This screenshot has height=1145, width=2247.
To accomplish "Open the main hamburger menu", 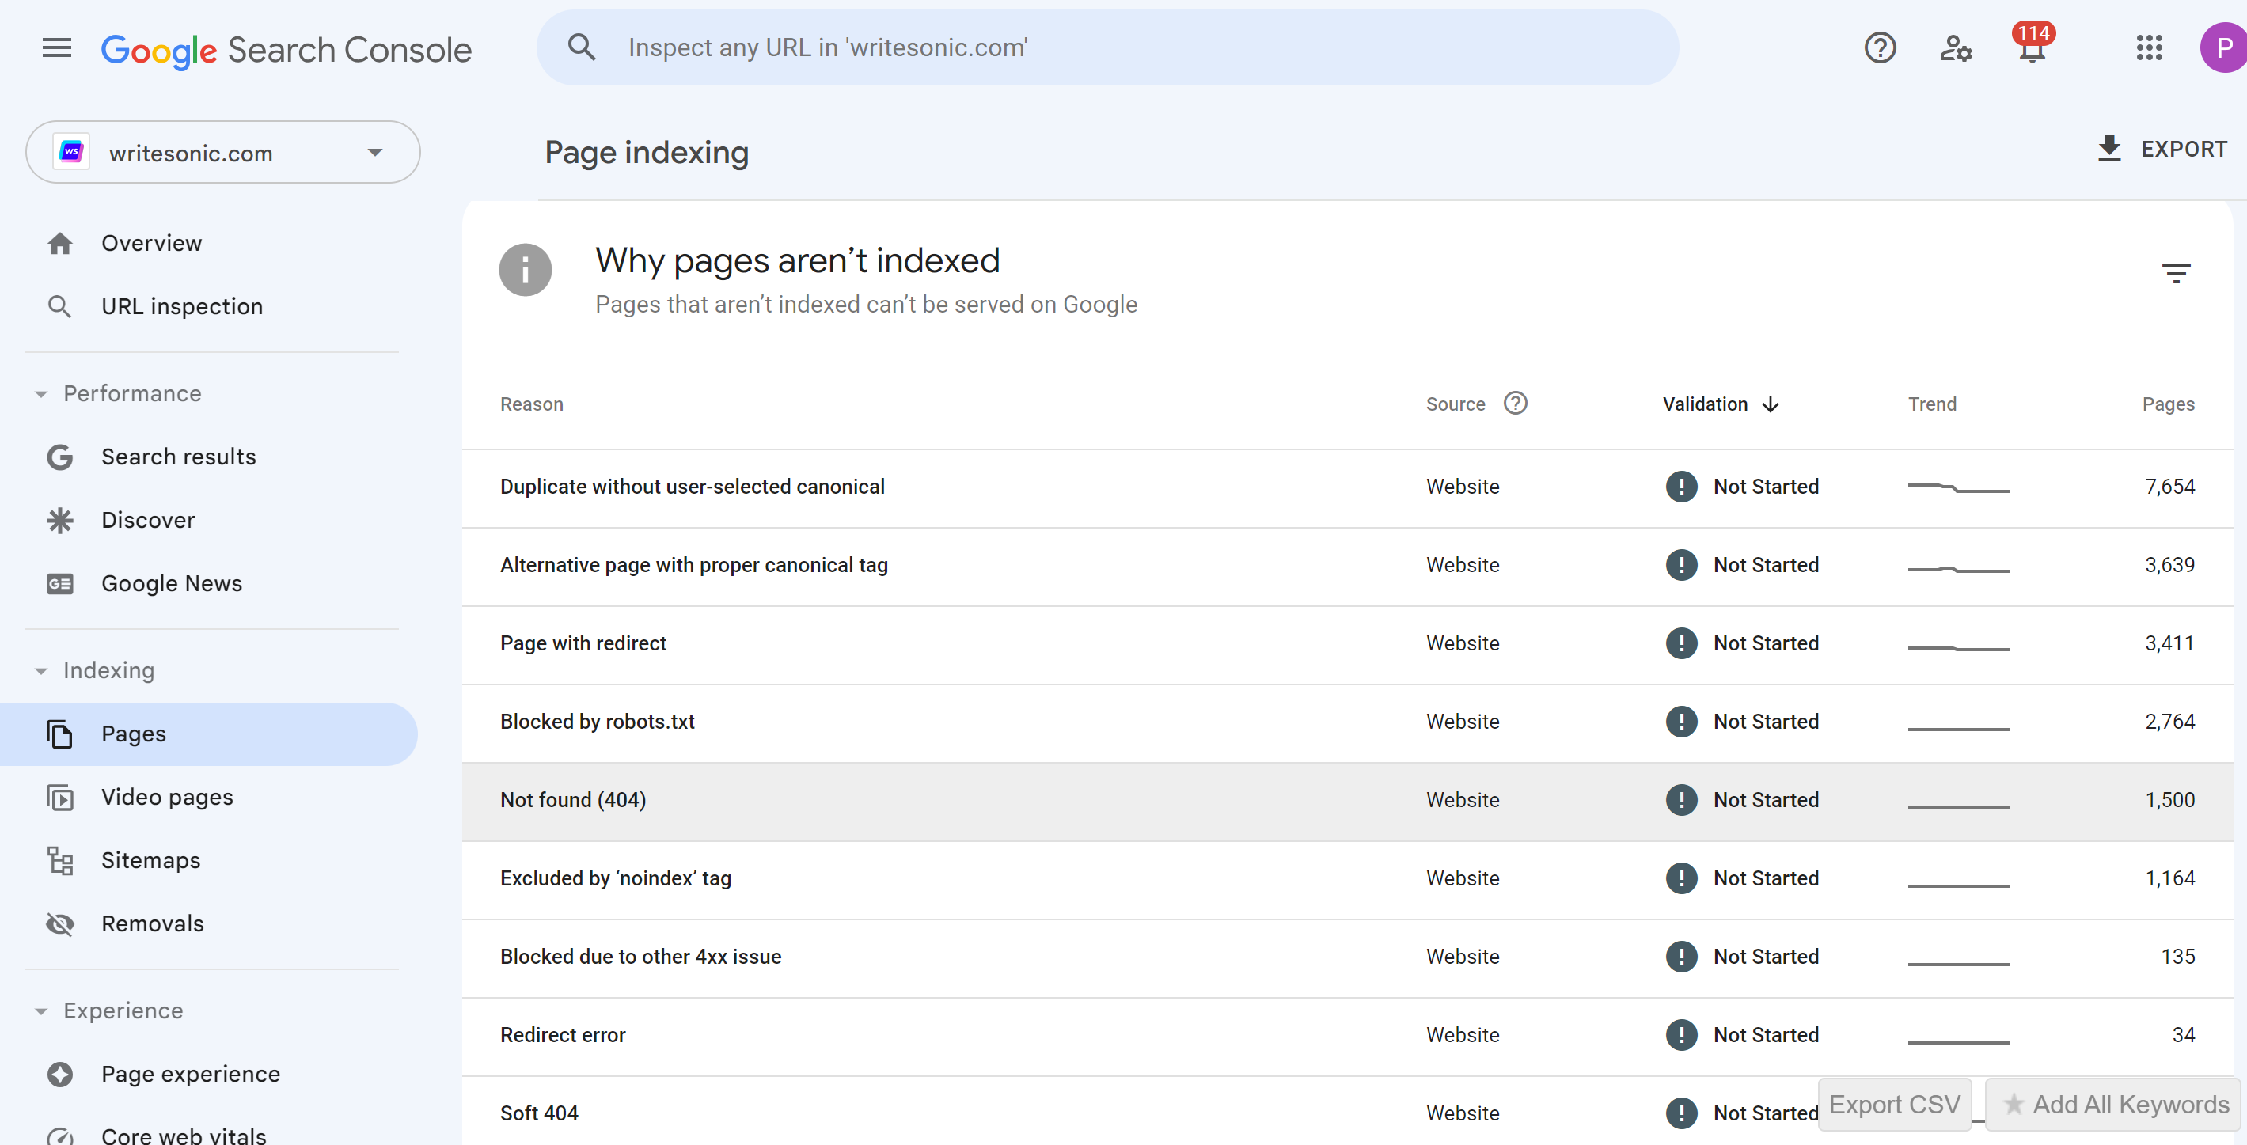I will [57, 48].
